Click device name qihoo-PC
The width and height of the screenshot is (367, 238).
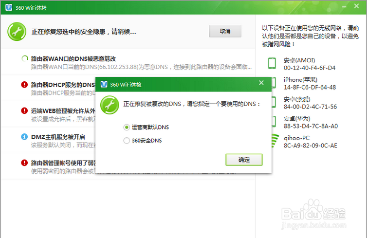(296, 138)
